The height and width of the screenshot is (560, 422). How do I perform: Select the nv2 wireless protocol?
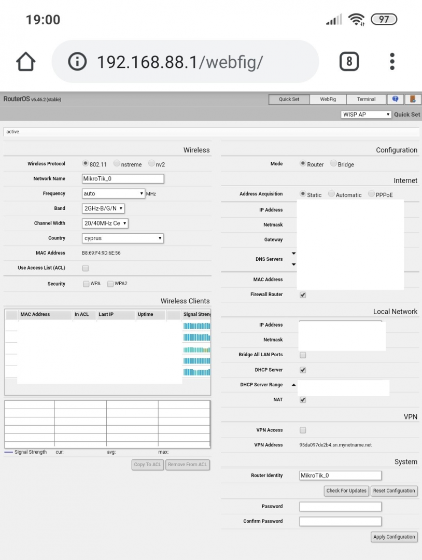(152, 163)
